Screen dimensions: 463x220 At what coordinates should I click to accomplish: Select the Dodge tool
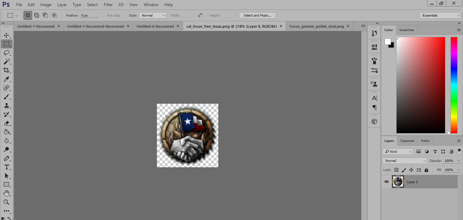6,149
